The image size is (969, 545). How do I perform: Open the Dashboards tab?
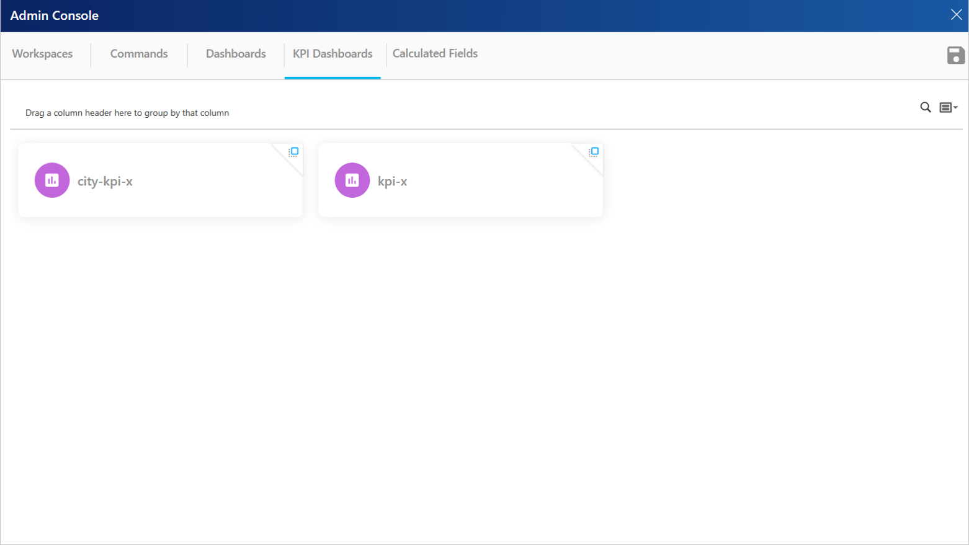(x=236, y=54)
